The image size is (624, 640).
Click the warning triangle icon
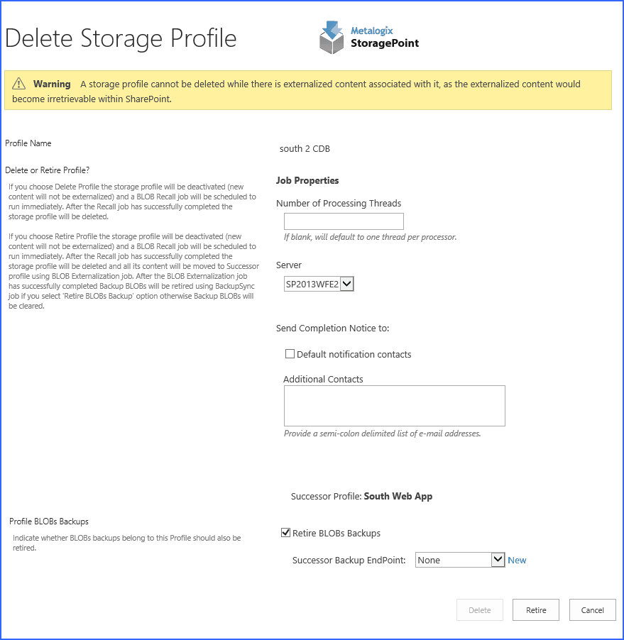click(x=19, y=84)
